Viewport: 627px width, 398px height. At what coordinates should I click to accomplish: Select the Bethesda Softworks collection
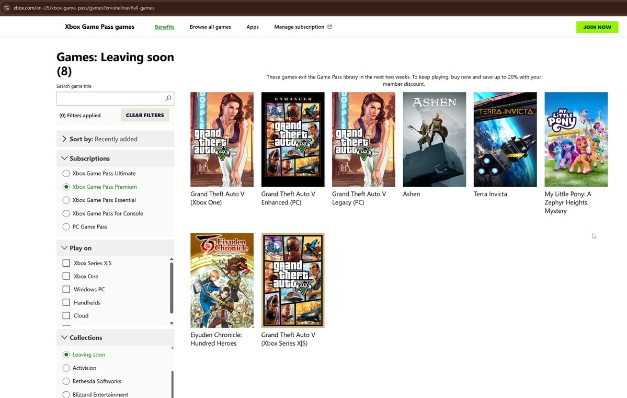coord(66,381)
